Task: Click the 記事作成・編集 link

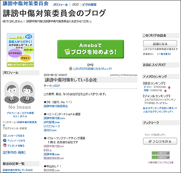Action: [14, 152]
